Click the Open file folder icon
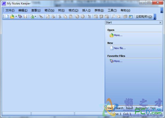Viewport: 165px width, 118px height. pyautogui.click(x=12, y=17)
